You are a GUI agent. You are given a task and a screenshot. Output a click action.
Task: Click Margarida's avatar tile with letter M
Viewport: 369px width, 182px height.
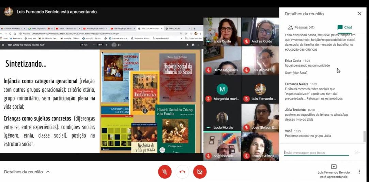(x=222, y=89)
